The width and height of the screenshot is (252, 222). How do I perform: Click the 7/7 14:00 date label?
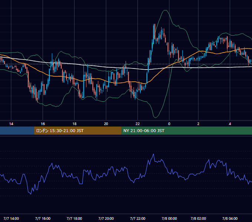tap(11, 218)
